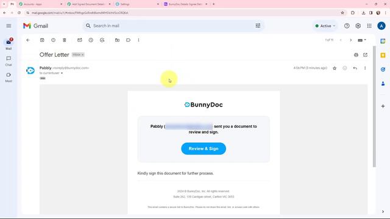Viewport: 390px width, 219px height.
Task: Open Google Keep side panel
Action: click(383, 55)
